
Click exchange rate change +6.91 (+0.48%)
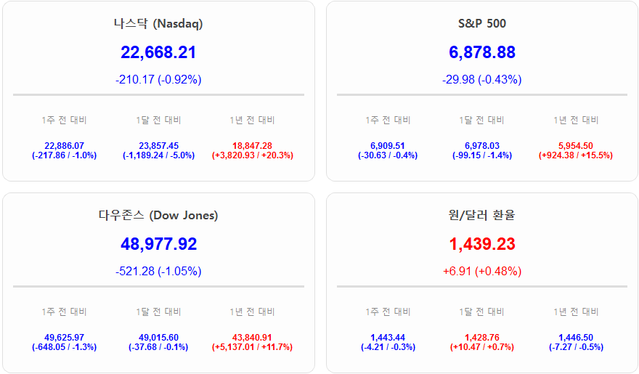pos(481,271)
